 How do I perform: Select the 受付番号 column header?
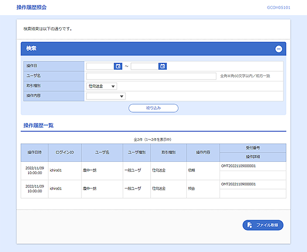click(253, 148)
